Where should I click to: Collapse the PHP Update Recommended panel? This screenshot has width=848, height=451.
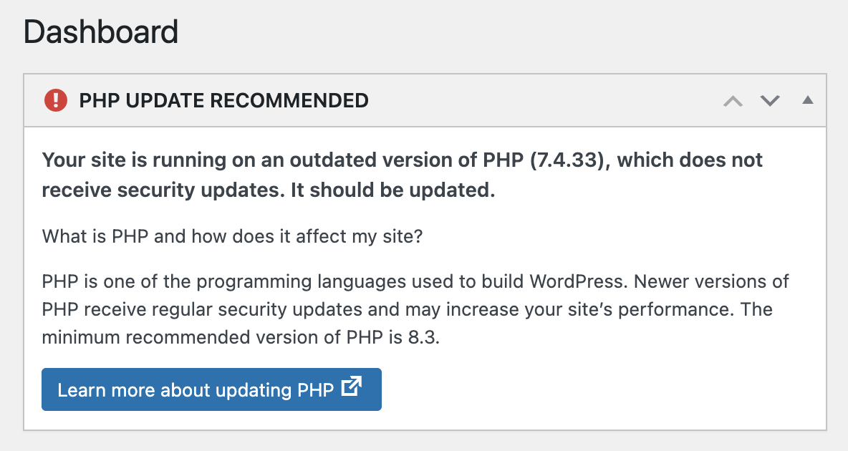point(808,100)
